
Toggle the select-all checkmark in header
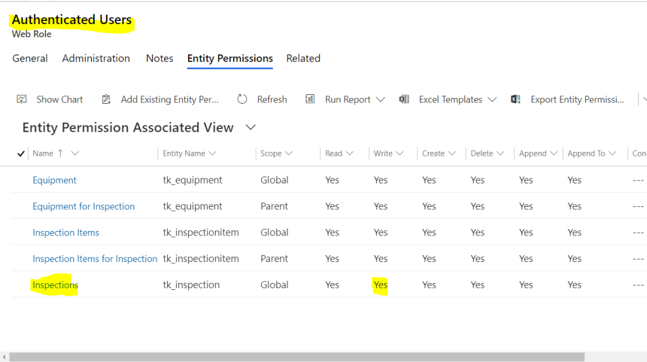click(21, 153)
